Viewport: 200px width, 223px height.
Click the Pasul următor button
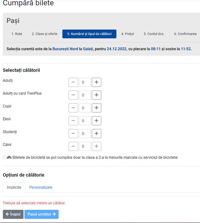click(42, 214)
